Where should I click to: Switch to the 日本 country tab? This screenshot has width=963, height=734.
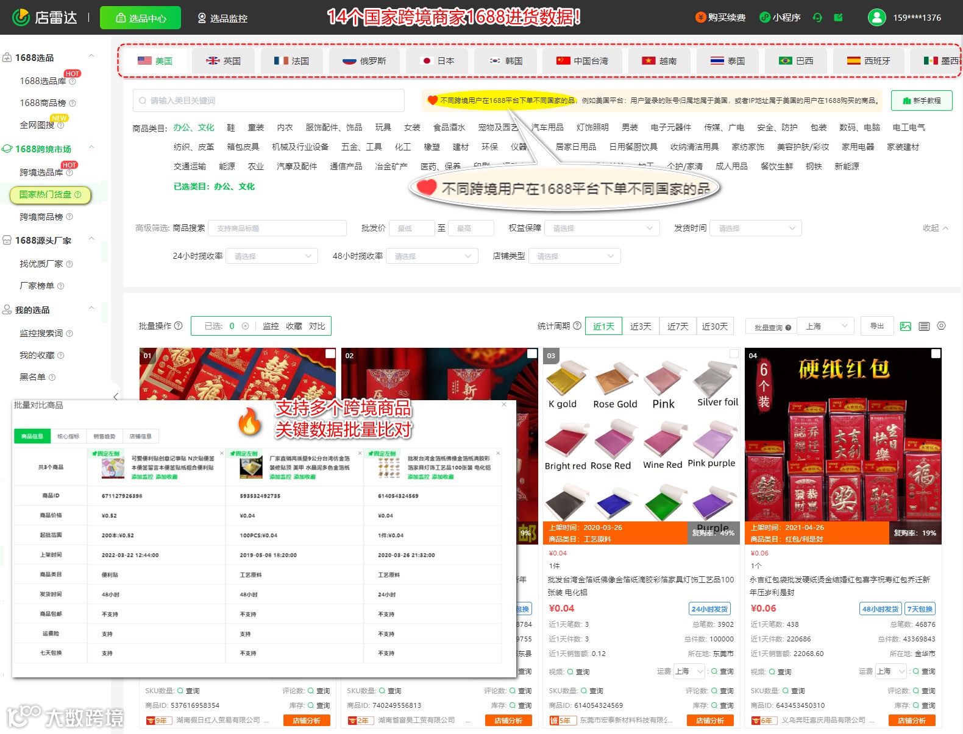click(x=438, y=61)
